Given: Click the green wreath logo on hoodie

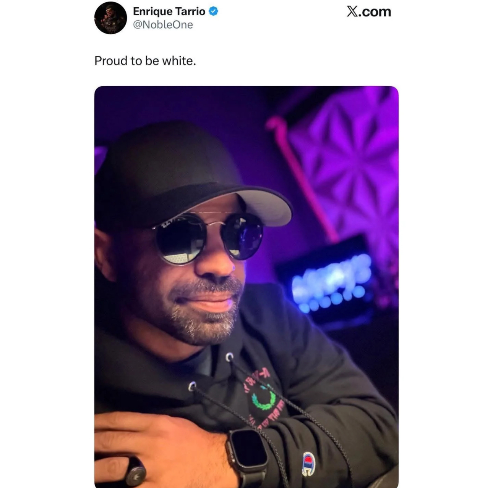Looking at the screenshot, I should [x=263, y=398].
